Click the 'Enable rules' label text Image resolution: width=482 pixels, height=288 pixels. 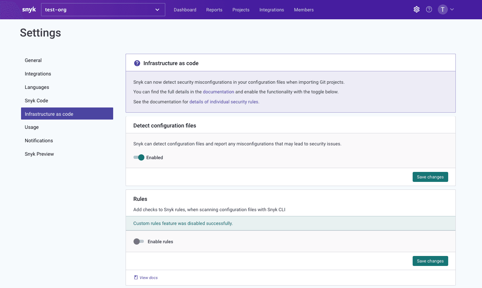tap(160, 241)
